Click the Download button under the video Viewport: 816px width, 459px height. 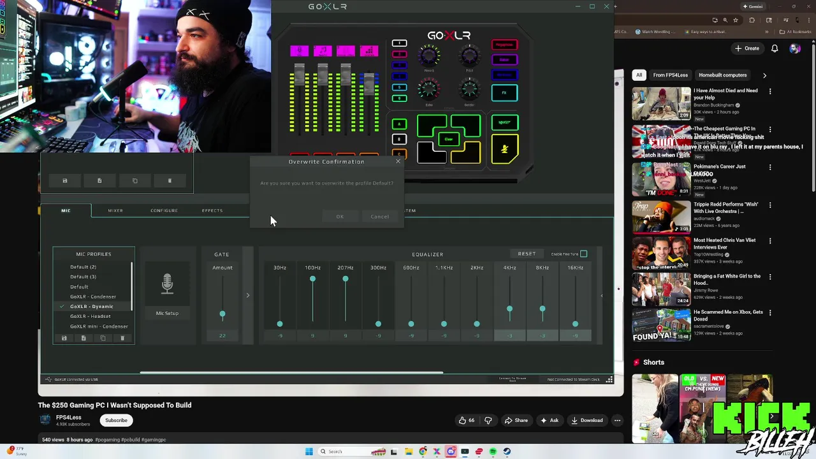[x=587, y=420]
